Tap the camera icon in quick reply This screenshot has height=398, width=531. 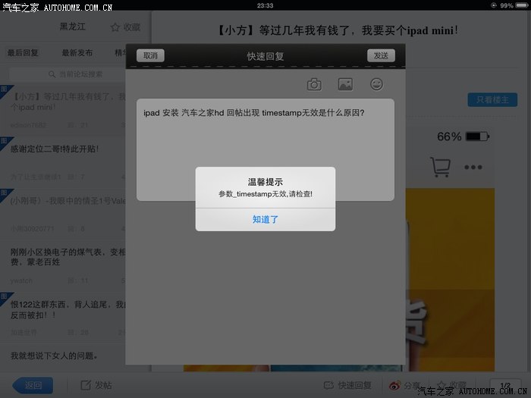313,84
